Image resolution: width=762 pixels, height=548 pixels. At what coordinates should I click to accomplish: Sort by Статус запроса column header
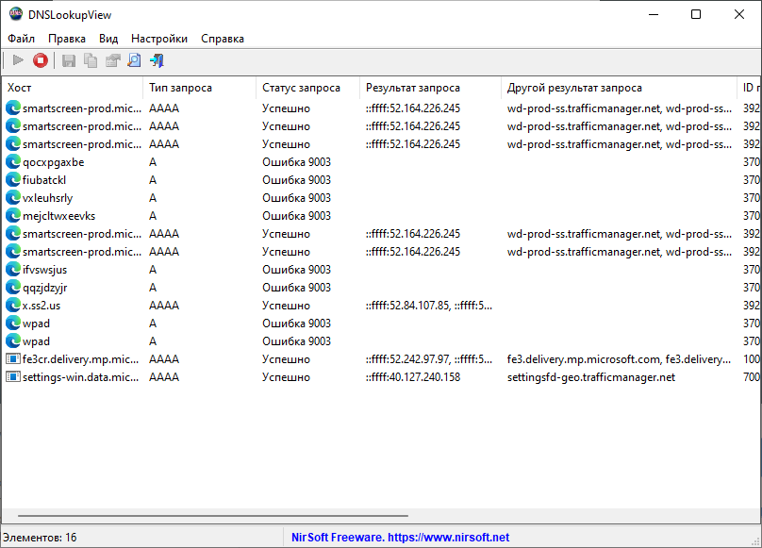pyautogui.click(x=308, y=88)
